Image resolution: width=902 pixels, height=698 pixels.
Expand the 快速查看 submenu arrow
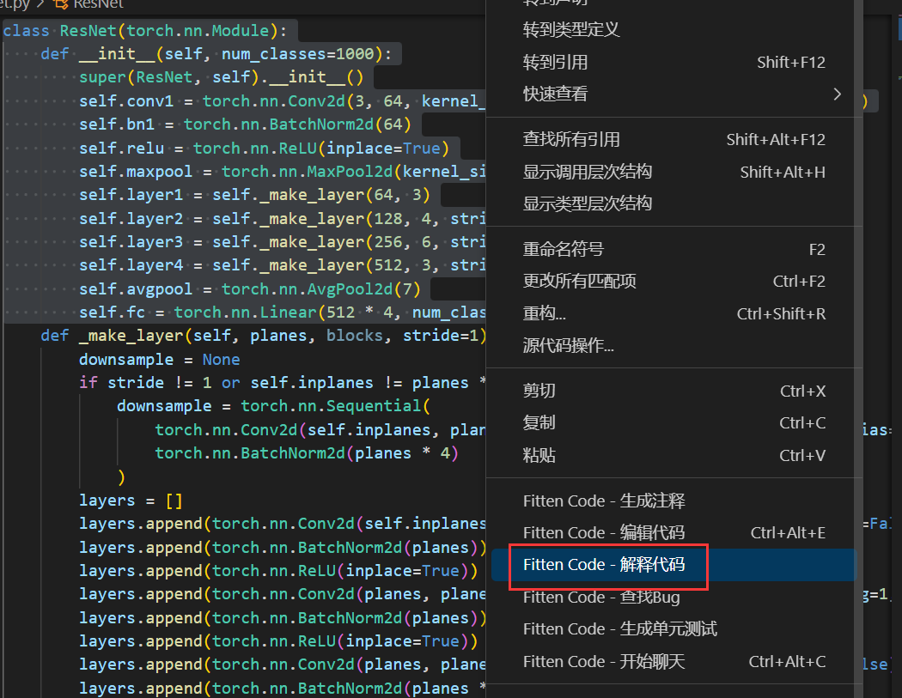[838, 94]
